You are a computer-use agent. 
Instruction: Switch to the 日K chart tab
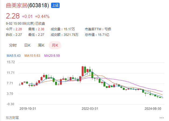pos(27,45)
